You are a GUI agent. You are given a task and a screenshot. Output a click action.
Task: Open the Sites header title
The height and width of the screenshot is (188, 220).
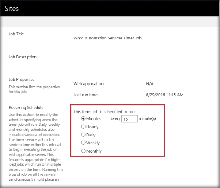click(x=12, y=8)
